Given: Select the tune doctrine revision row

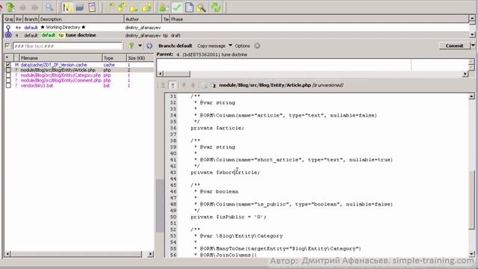Looking at the screenshot, I should click(x=236, y=35).
